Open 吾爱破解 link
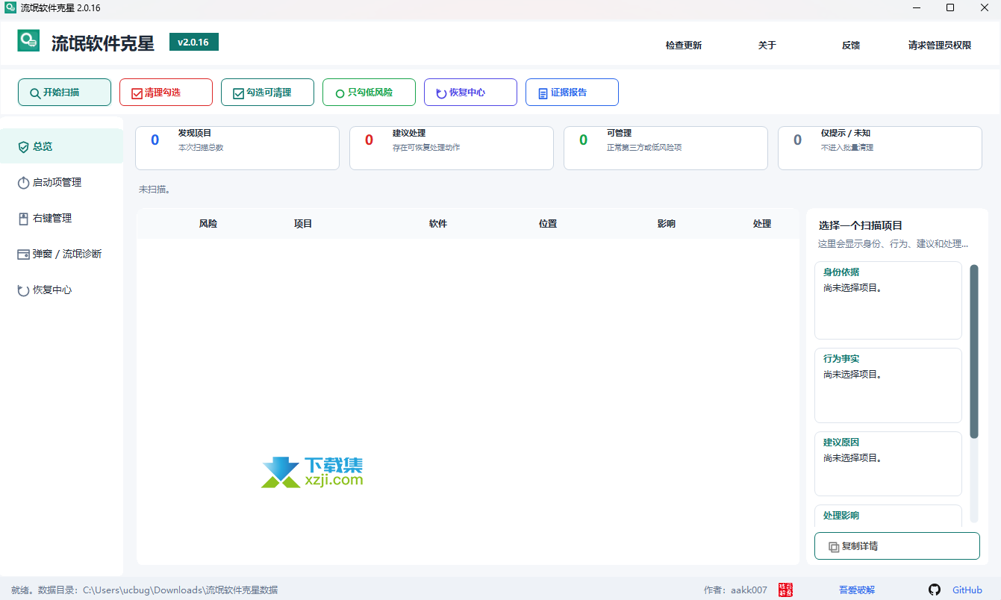The image size is (1001, 600). (857, 590)
